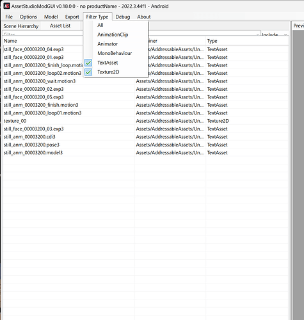Viewport: 304px width, 320px height.
Task: Enable the MonoBehaviour filter type
Action: 115,53
